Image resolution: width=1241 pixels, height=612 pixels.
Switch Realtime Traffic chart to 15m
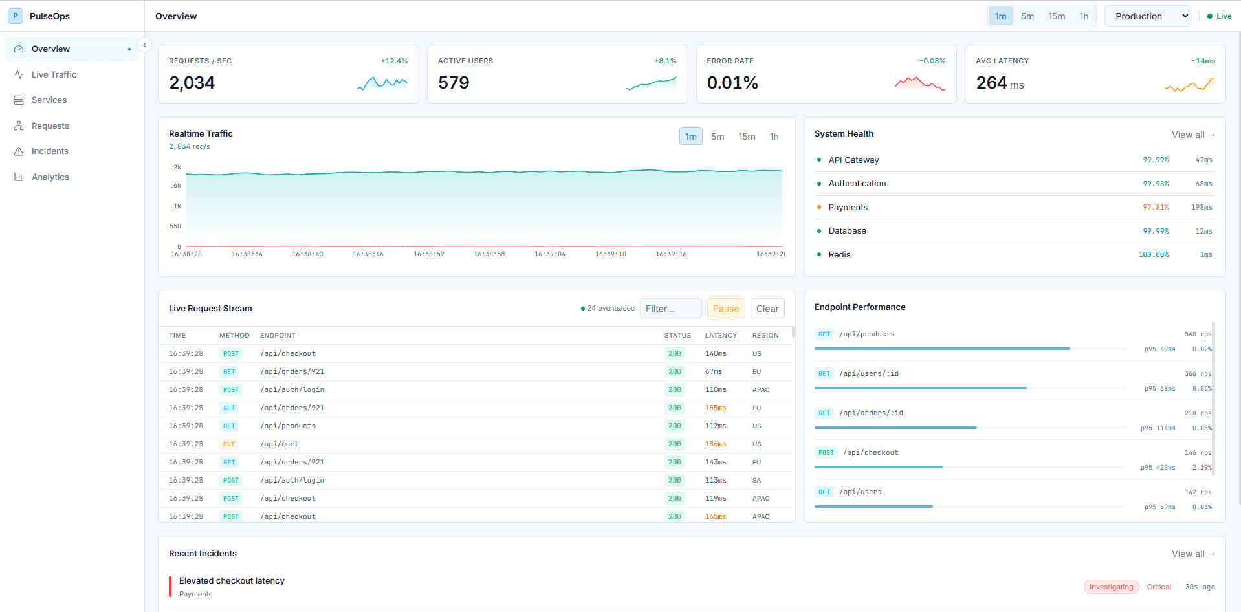pos(747,137)
